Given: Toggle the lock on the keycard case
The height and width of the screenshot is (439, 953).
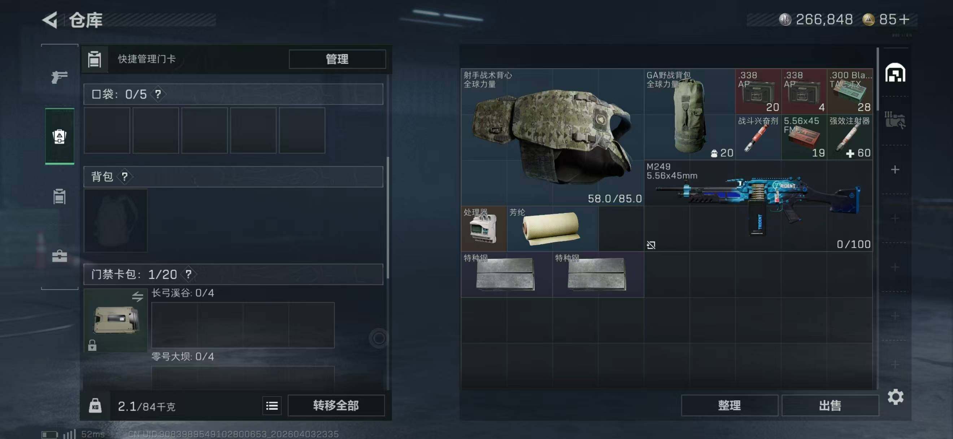Looking at the screenshot, I should point(92,345).
